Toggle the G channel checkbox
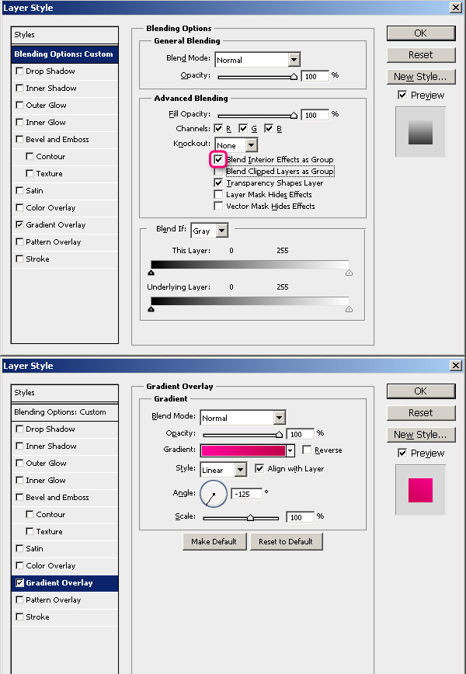Viewport: 466px width, 674px height. (243, 128)
